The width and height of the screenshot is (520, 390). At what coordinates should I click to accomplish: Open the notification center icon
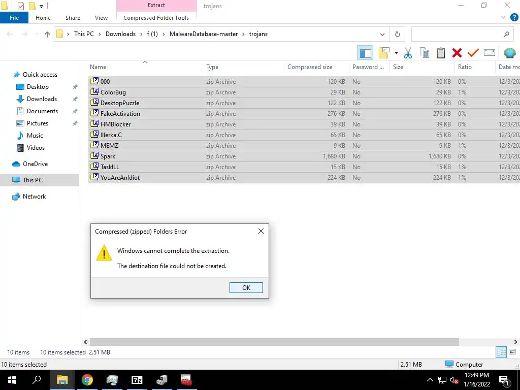coord(504,380)
